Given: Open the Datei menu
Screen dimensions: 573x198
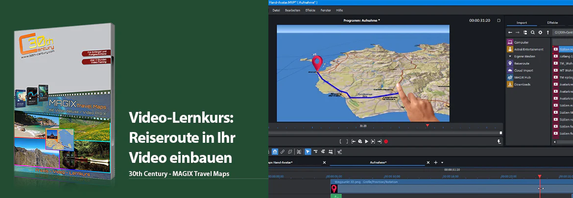Looking at the screenshot, I should [x=276, y=10].
